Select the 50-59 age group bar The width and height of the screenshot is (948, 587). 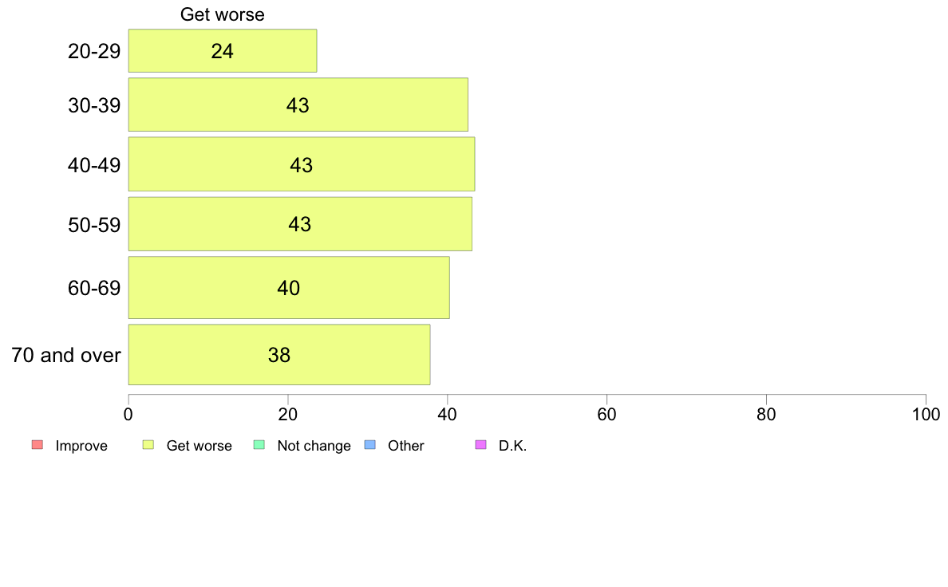coord(300,223)
